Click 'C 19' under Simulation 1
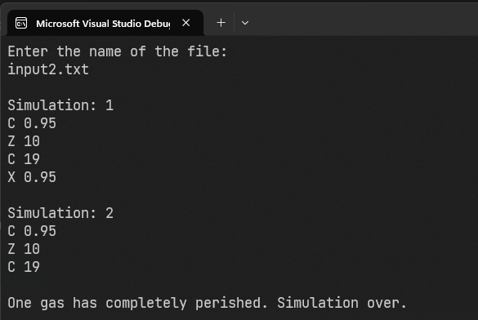The image size is (478, 320). coord(24,159)
